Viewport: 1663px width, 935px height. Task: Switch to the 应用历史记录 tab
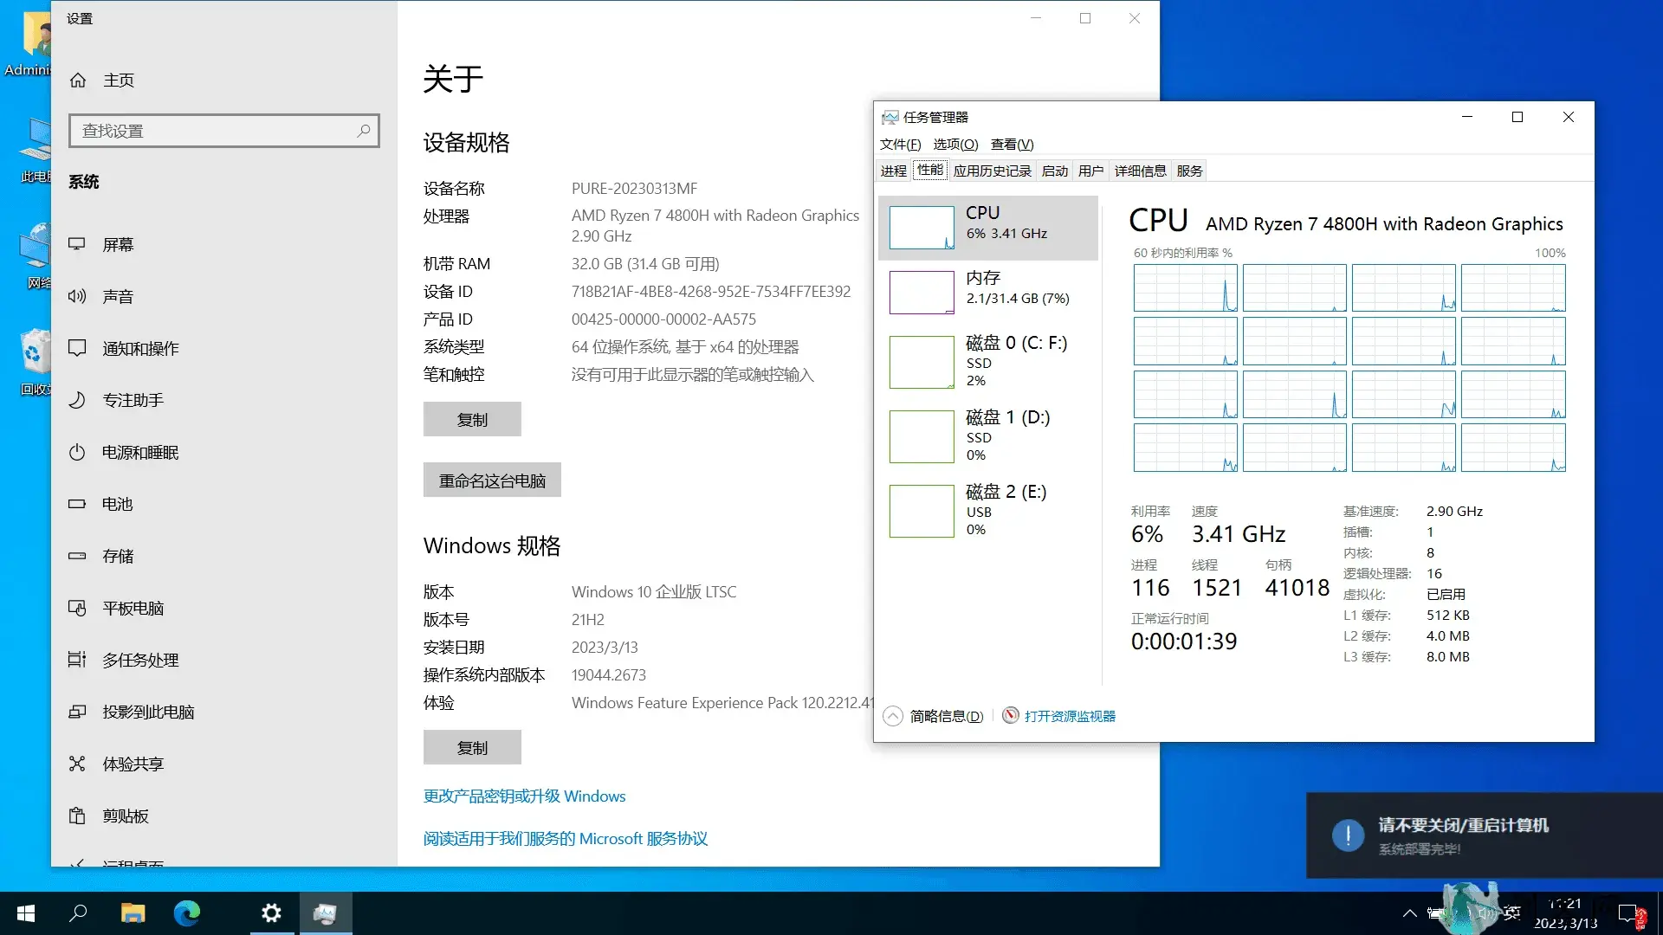pos(993,171)
